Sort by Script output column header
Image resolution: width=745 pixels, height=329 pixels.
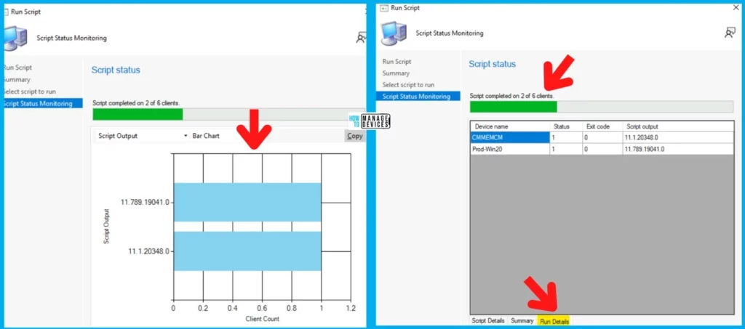pos(677,126)
